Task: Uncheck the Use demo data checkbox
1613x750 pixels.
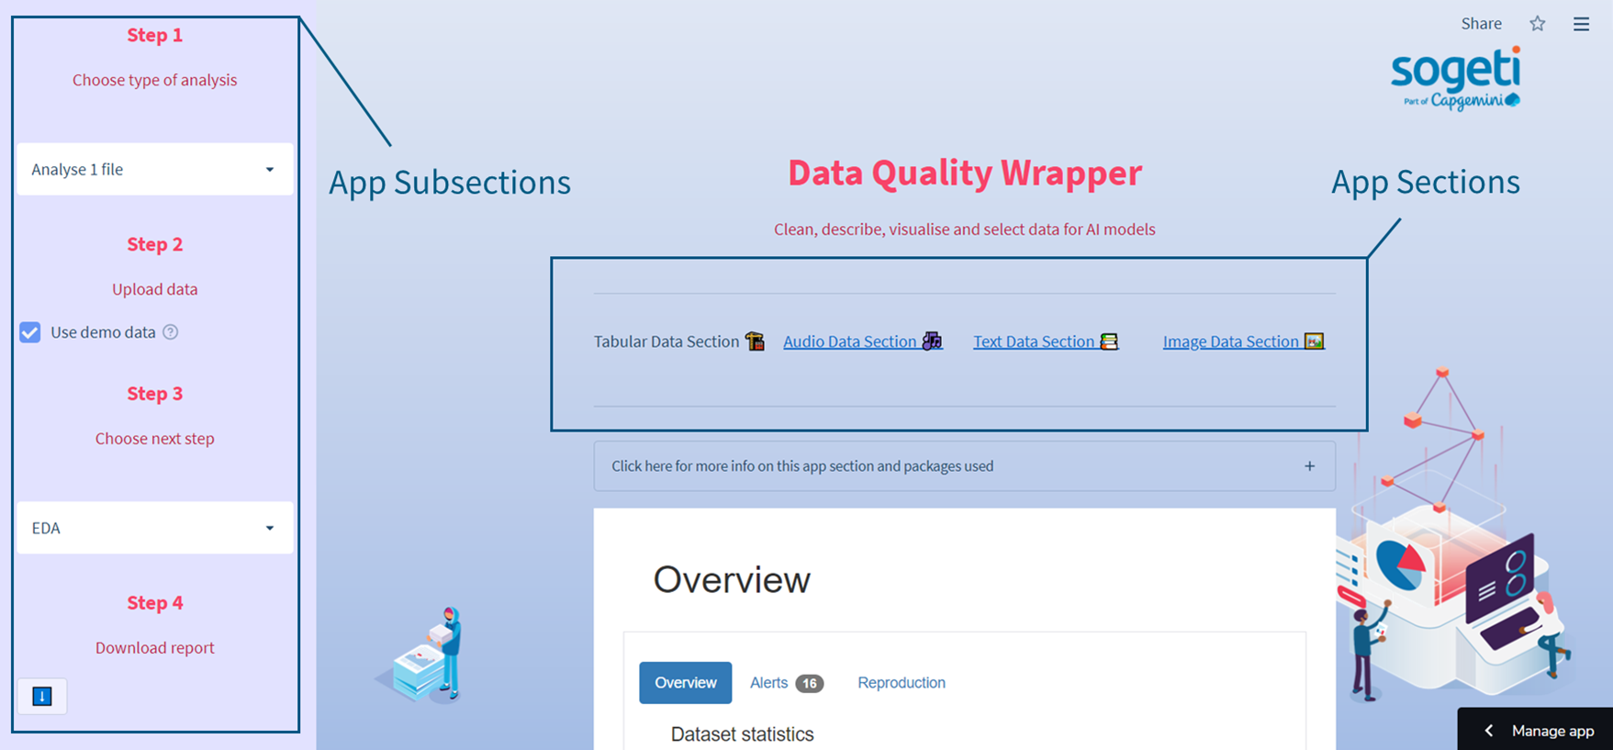Action: [30, 332]
